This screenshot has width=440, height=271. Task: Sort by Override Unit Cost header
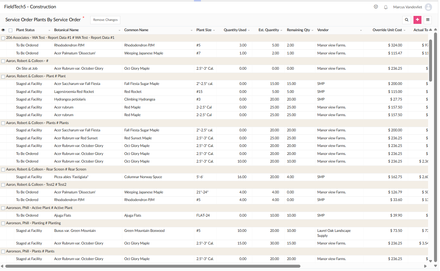pos(387,30)
